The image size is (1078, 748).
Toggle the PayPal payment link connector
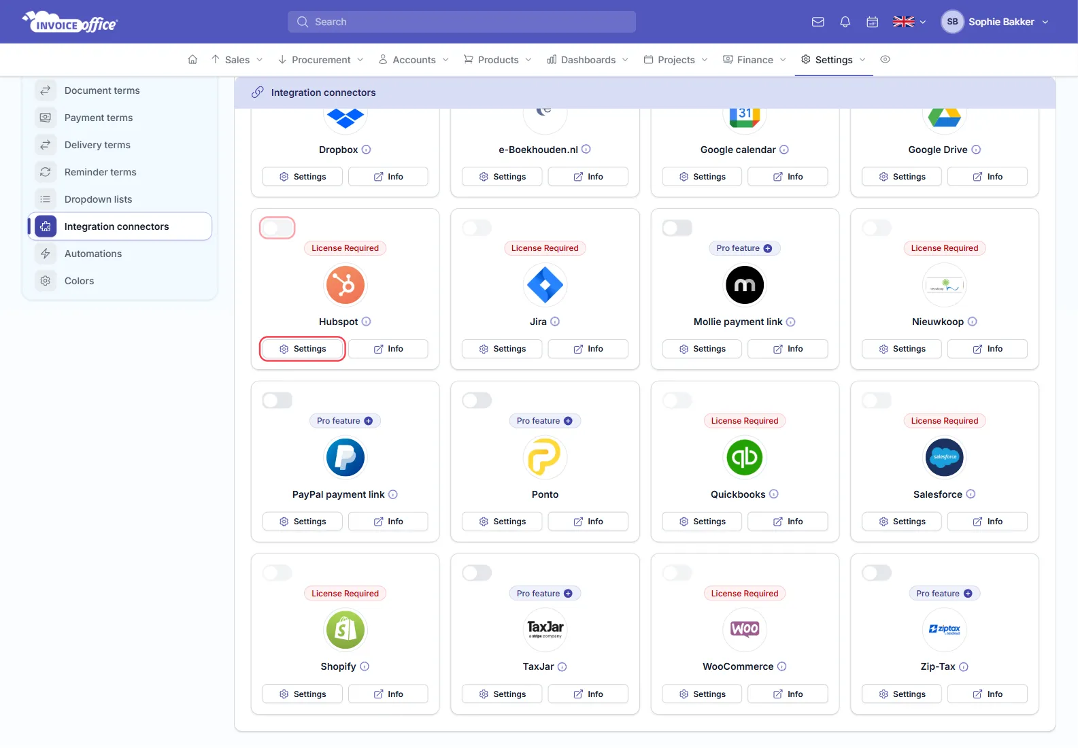point(277,401)
